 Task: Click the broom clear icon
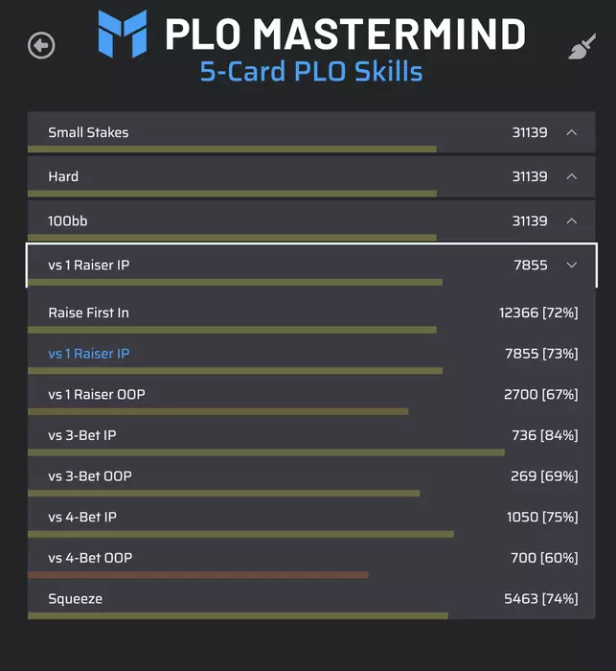[x=581, y=47]
